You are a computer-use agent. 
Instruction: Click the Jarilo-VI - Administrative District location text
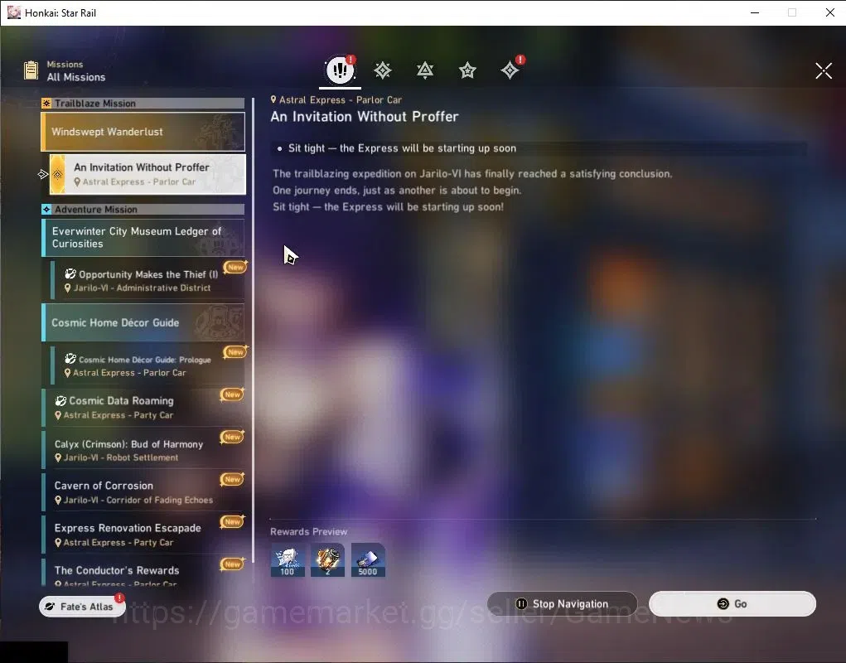coord(142,288)
